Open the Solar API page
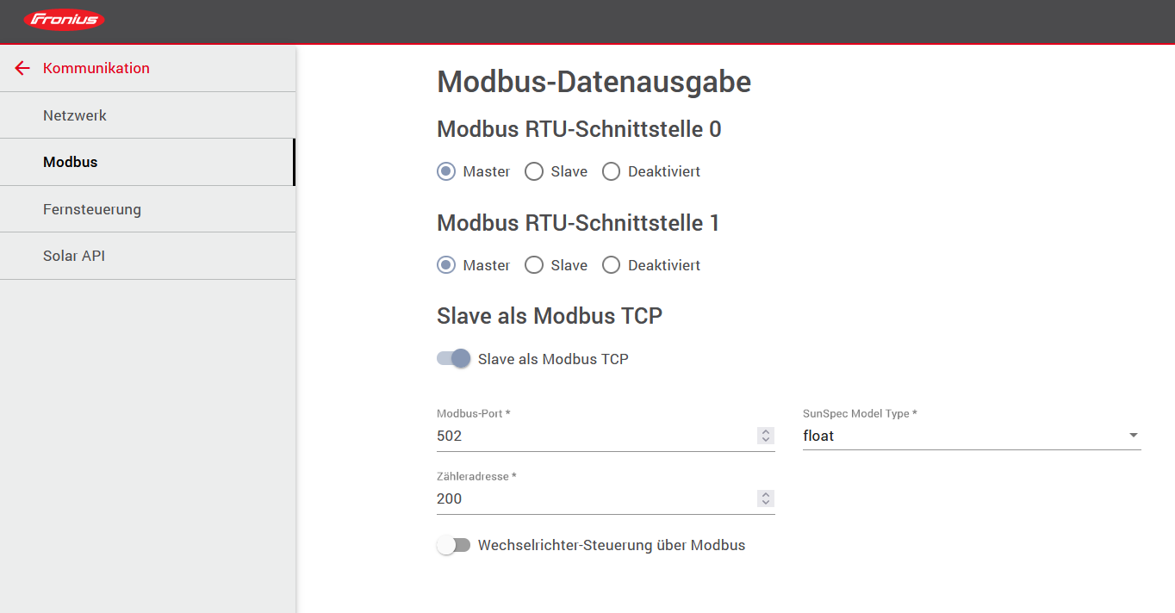 76,256
